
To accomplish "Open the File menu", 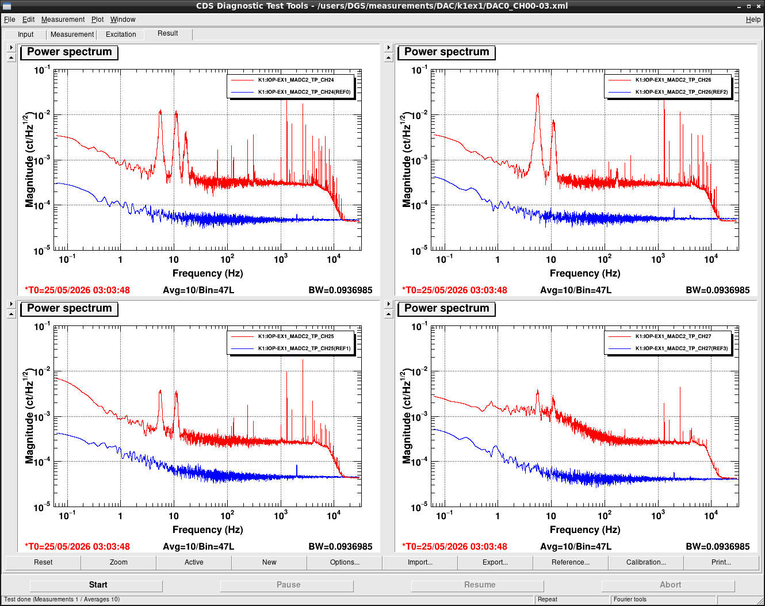I will coord(10,20).
